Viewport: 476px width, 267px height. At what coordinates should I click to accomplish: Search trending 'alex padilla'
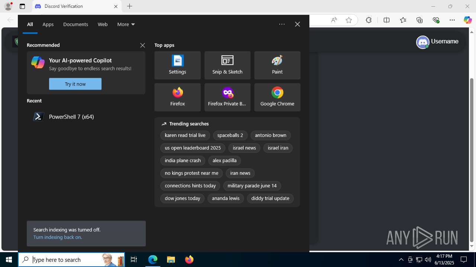point(225,161)
